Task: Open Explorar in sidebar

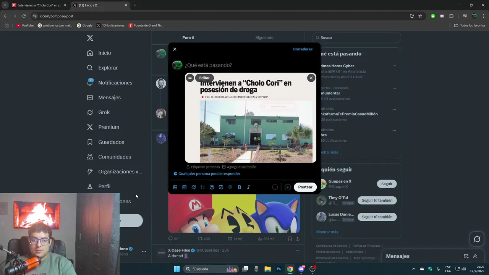Action: coord(102,68)
